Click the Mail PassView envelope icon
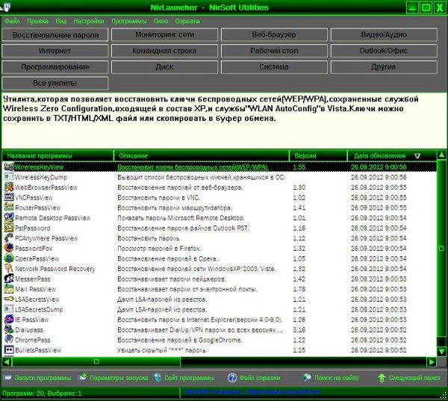 click(x=9, y=289)
